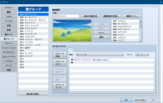The image size is (163, 103).
Task: Select troop 0015 オーク*2
Action: pos(33,53)
